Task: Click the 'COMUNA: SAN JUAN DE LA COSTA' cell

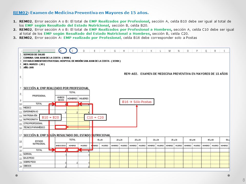Action: click(x=47, y=58)
